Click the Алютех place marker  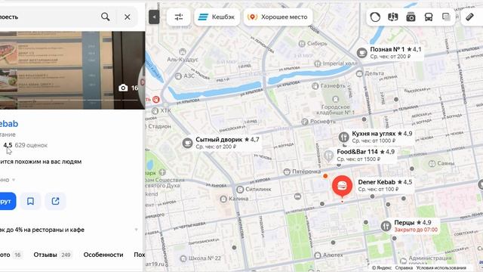[318, 255]
